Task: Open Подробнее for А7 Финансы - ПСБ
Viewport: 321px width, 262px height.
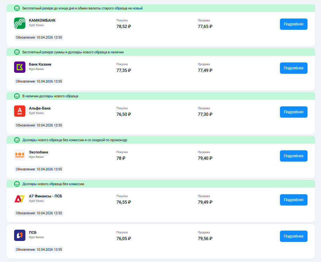Action: 293,200
